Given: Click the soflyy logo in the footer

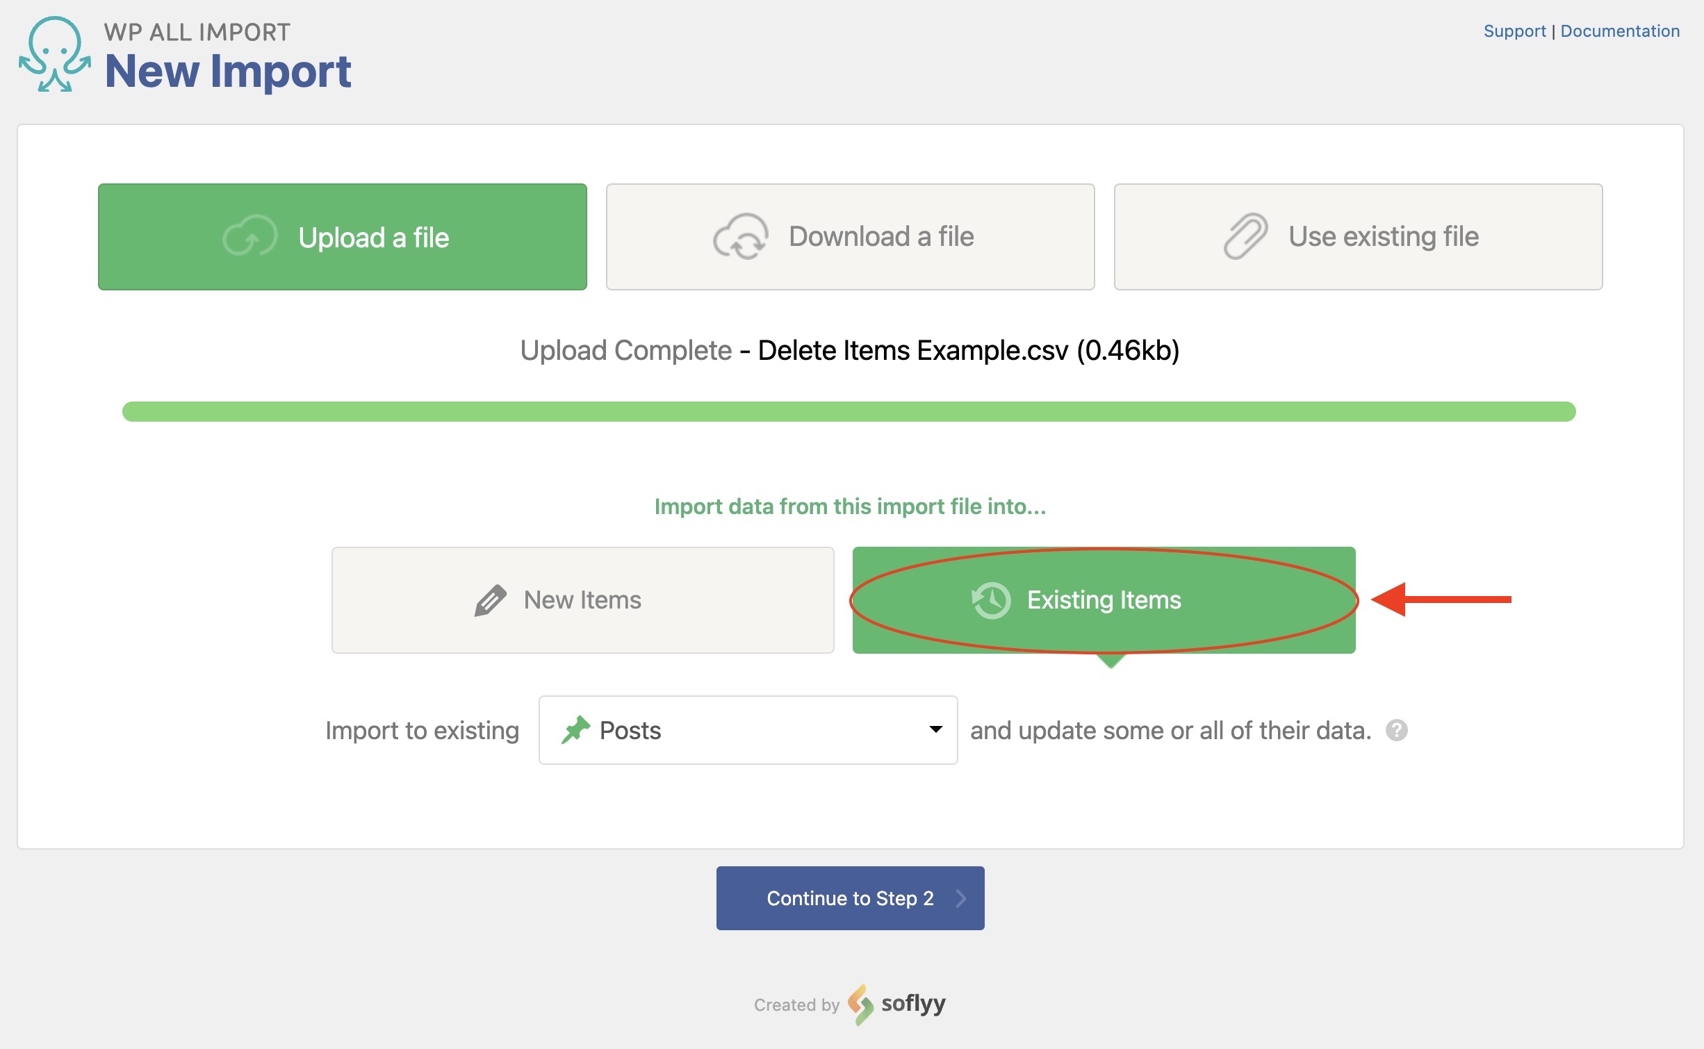Looking at the screenshot, I should [896, 1004].
